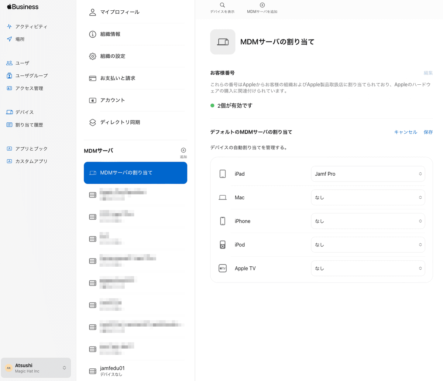This screenshot has height=381, width=443.
Task: Select the jamfedu01 MDM server
Action: click(135, 371)
